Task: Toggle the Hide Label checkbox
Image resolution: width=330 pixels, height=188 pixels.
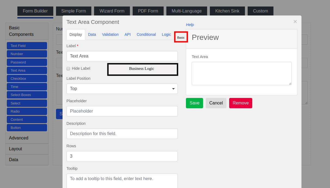Action: (68, 69)
